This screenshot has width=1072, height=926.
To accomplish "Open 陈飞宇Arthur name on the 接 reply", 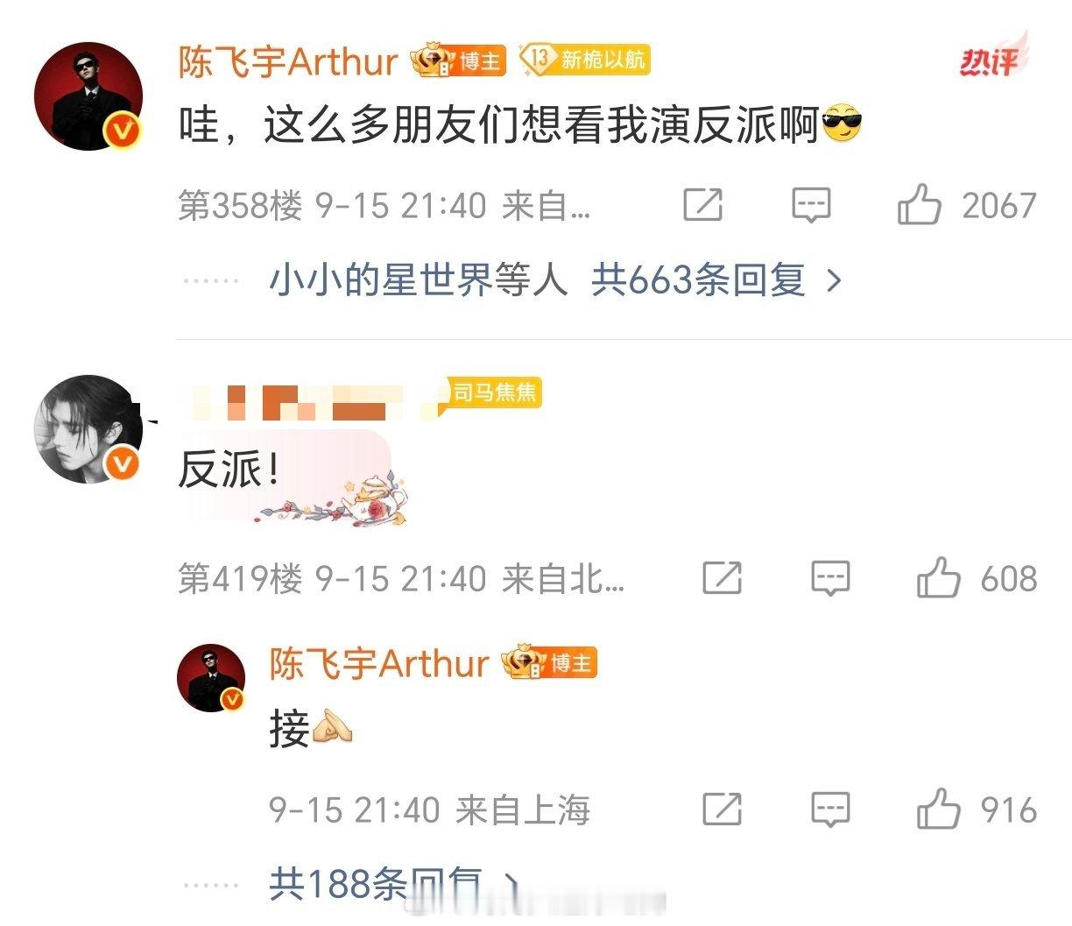I will click(x=378, y=663).
